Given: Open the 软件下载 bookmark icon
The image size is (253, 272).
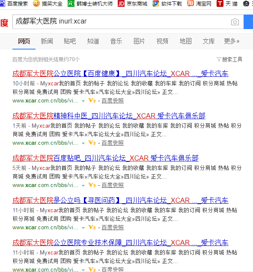Looking at the screenshot, I should [156, 3].
